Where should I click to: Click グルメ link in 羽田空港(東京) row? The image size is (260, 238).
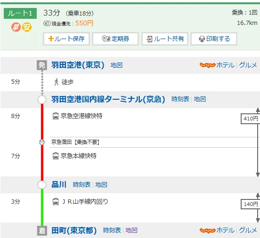point(248,65)
